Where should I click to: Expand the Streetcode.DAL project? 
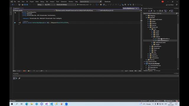[144, 62]
